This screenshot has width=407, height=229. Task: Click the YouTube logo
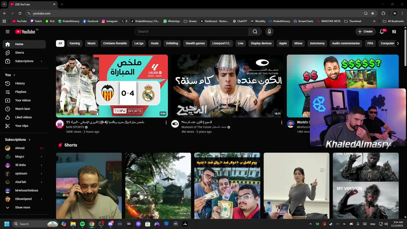(25, 31)
